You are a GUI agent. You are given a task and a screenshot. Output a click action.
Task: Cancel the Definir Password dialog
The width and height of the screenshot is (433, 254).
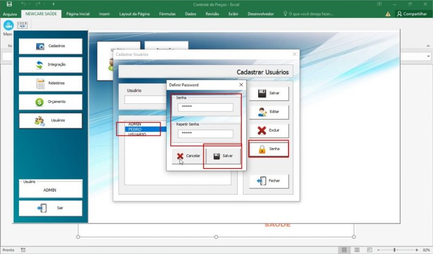click(x=188, y=156)
